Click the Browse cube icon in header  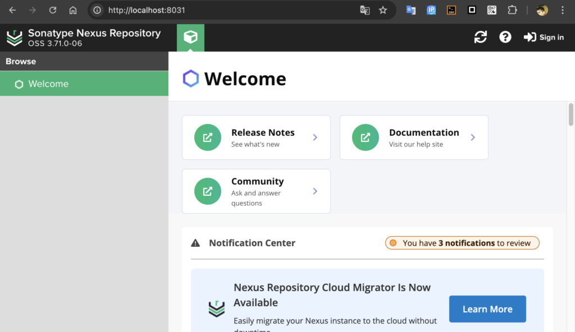[x=190, y=38]
